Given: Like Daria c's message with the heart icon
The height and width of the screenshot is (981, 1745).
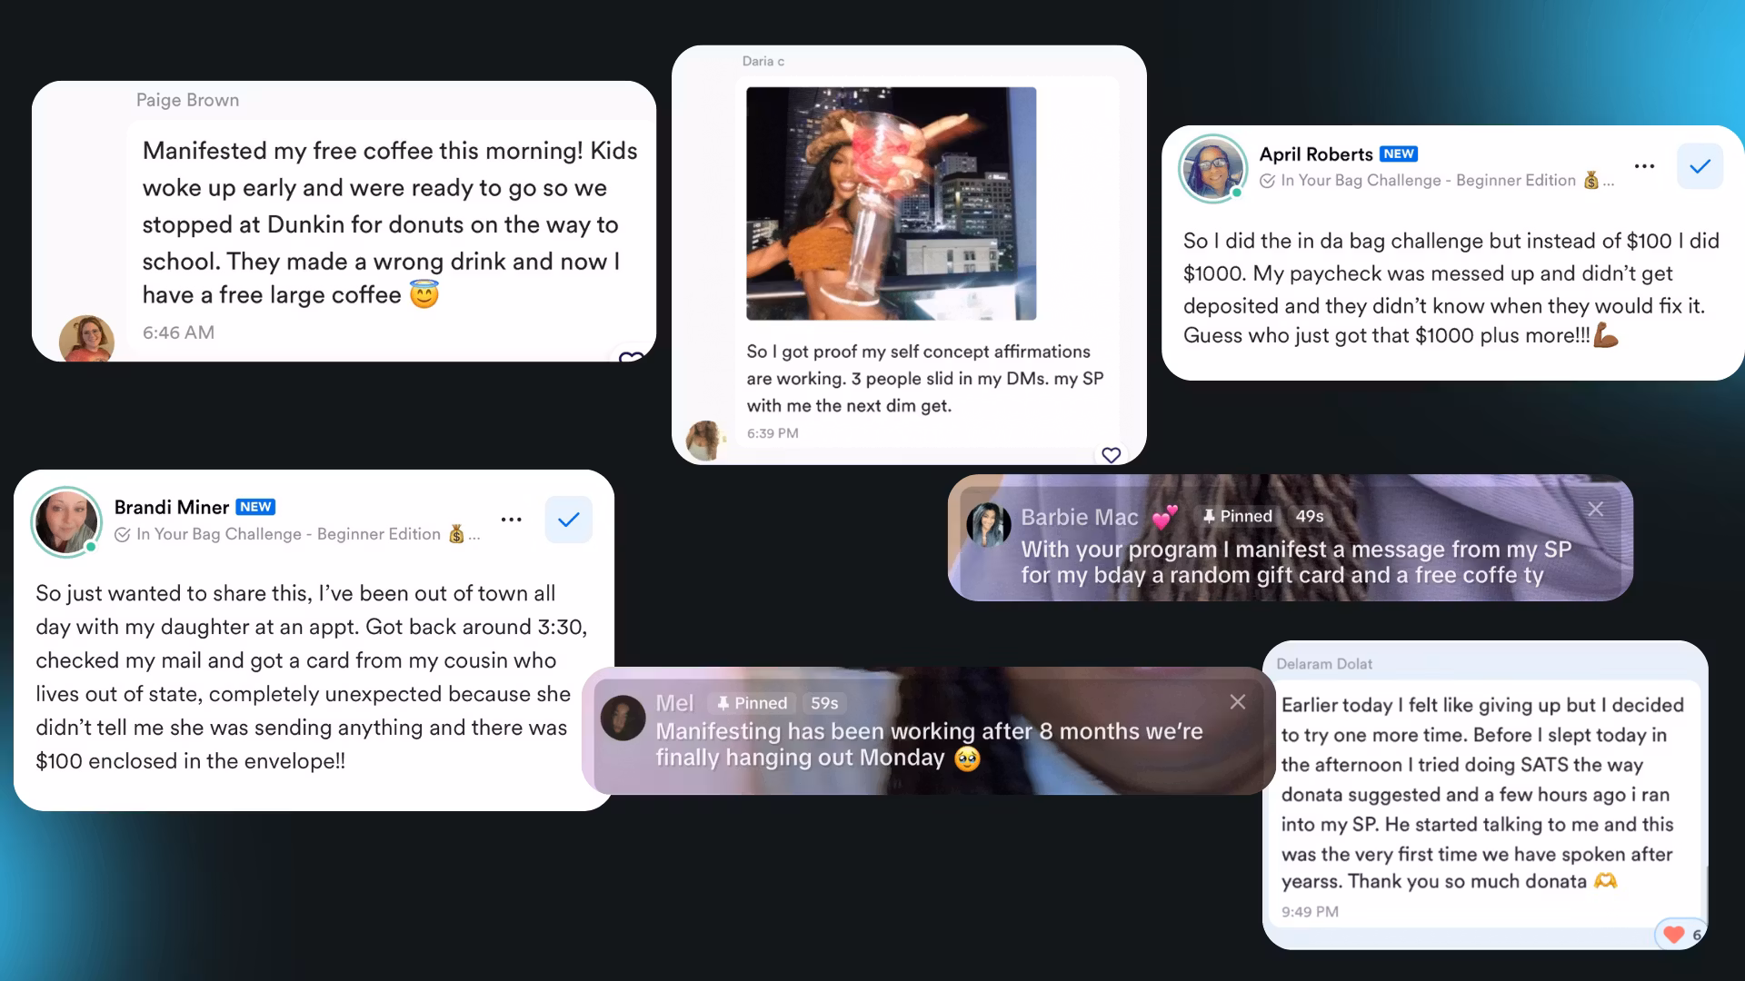Looking at the screenshot, I should pyautogui.click(x=1111, y=454).
